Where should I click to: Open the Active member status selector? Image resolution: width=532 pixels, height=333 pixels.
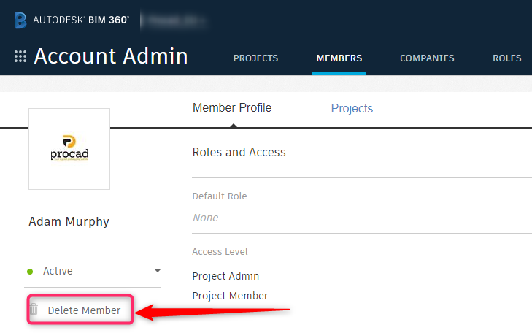(93, 270)
